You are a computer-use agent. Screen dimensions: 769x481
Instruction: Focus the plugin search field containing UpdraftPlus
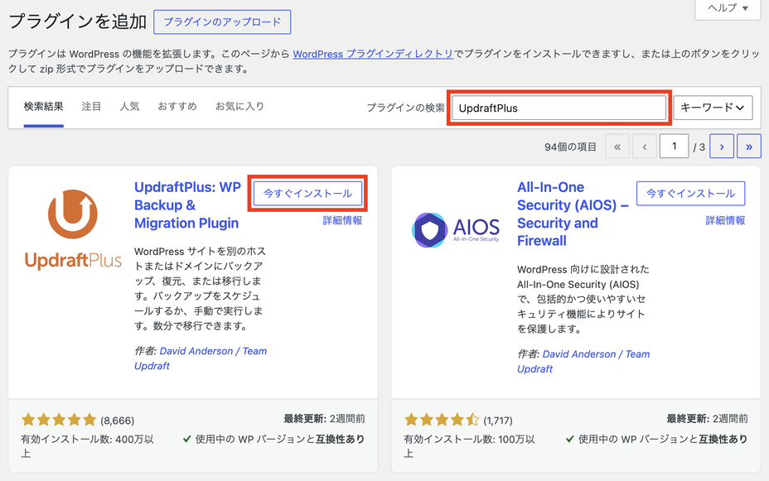click(x=559, y=108)
